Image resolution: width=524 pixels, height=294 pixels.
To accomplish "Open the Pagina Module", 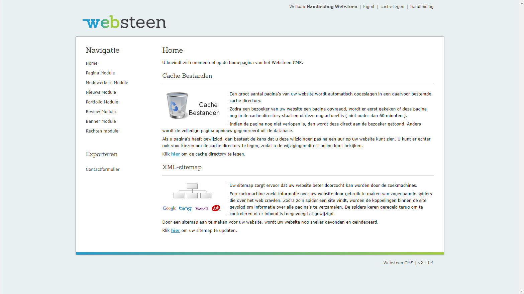I will pyautogui.click(x=100, y=73).
